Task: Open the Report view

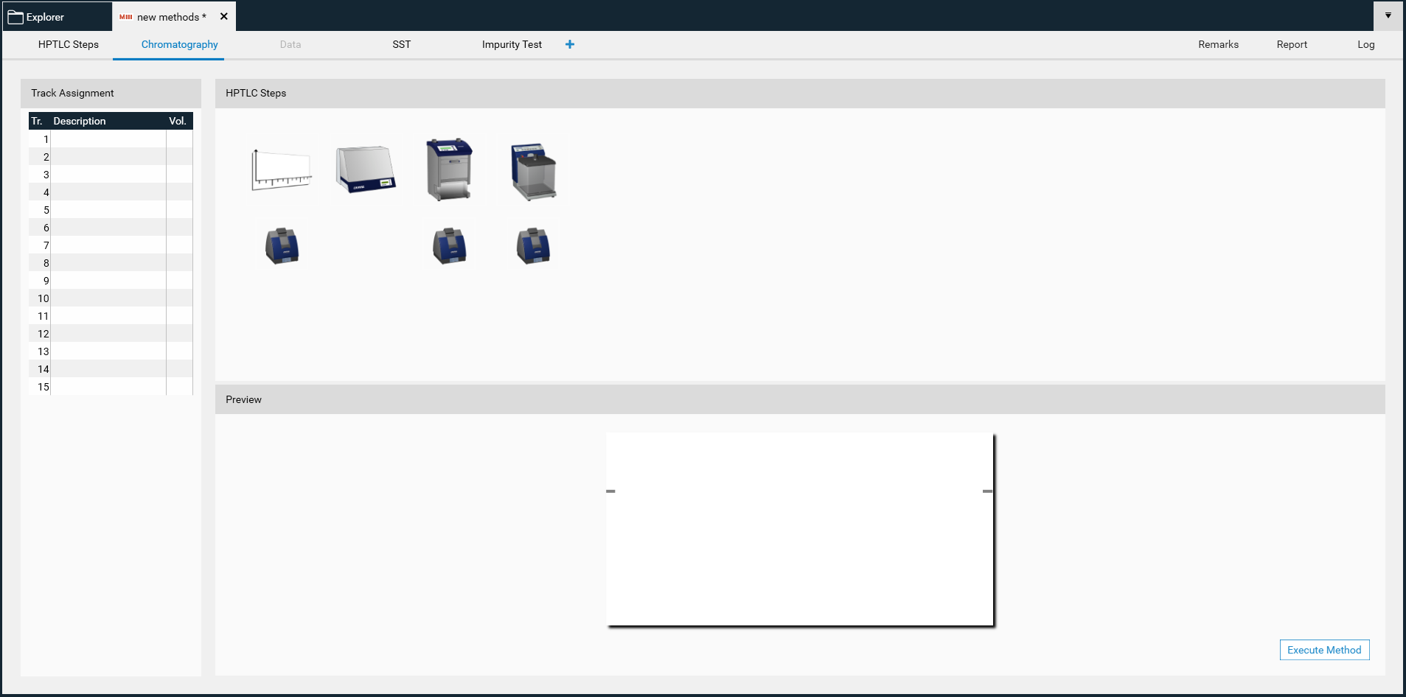Action: pos(1291,44)
